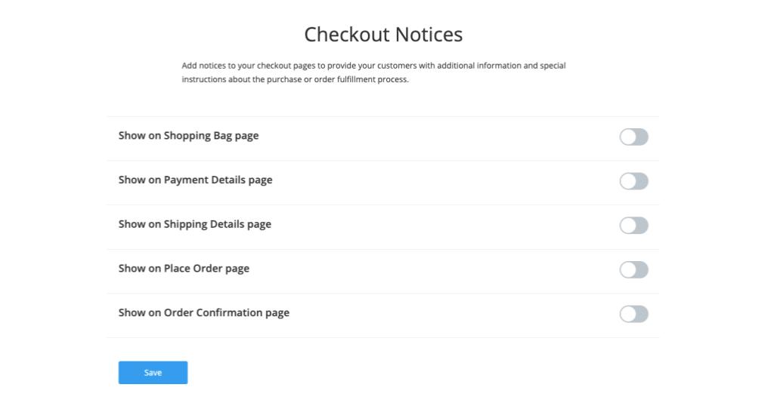Screen dimensions: 774x406
Task: Toggle Show on Payment Details page switch
Action: coord(633,181)
